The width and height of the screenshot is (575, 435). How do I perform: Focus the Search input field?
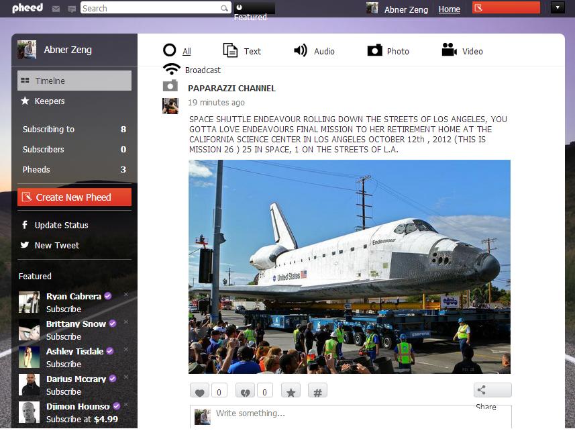[x=156, y=8]
